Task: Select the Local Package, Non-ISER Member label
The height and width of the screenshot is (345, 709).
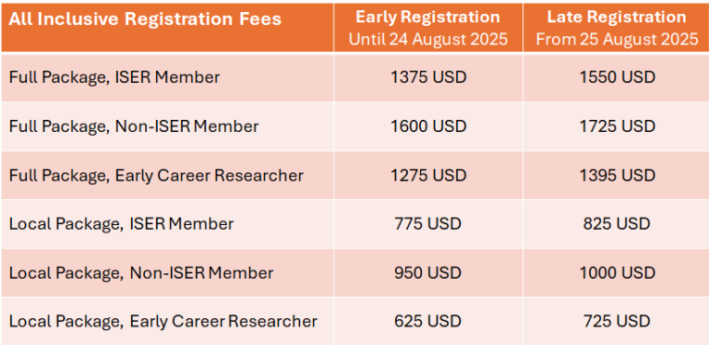Action: [141, 273]
